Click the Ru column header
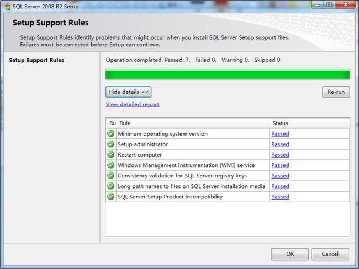 tap(112, 123)
